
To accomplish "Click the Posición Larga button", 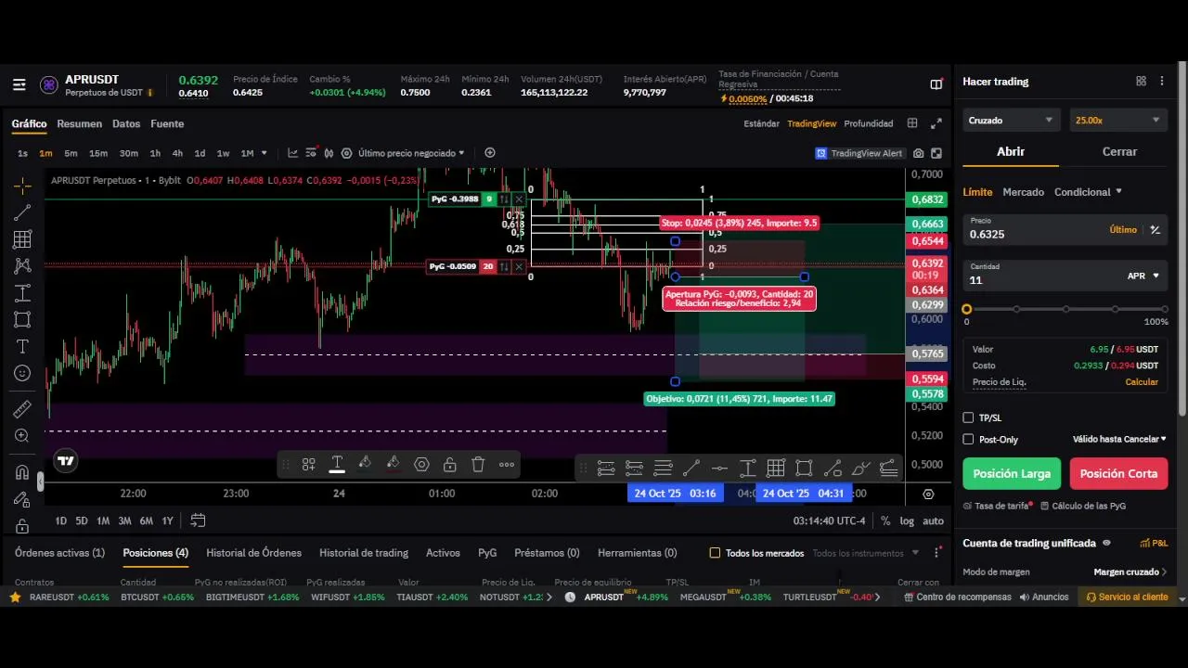I will click(1012, 473).
